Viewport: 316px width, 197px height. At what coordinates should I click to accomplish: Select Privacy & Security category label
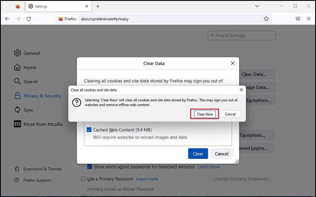tap(42, 96)
